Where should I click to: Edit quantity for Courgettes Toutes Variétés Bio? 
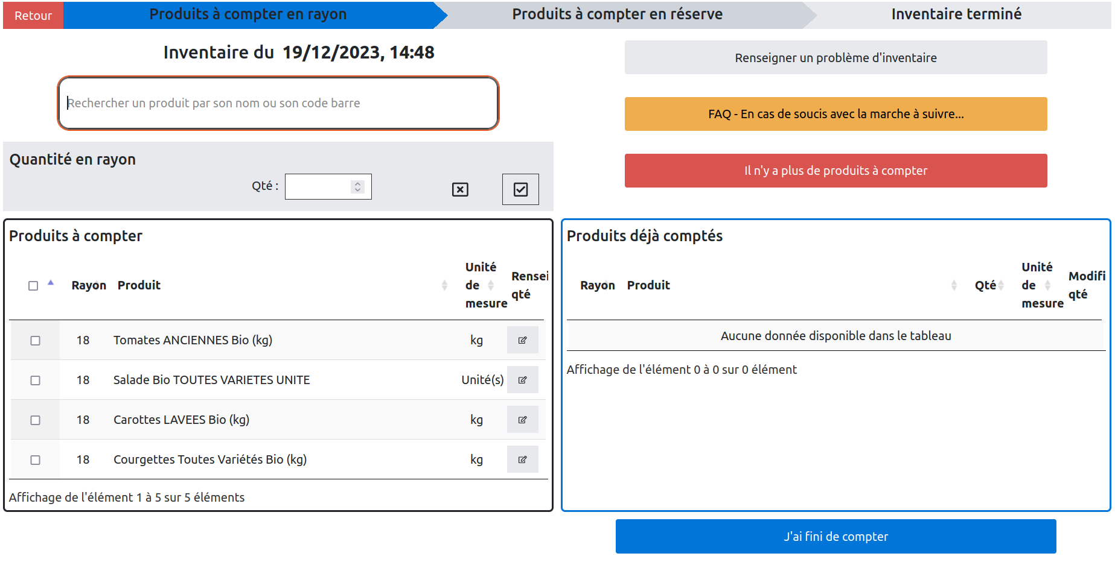pyautogui.click(x=522, y=459)
